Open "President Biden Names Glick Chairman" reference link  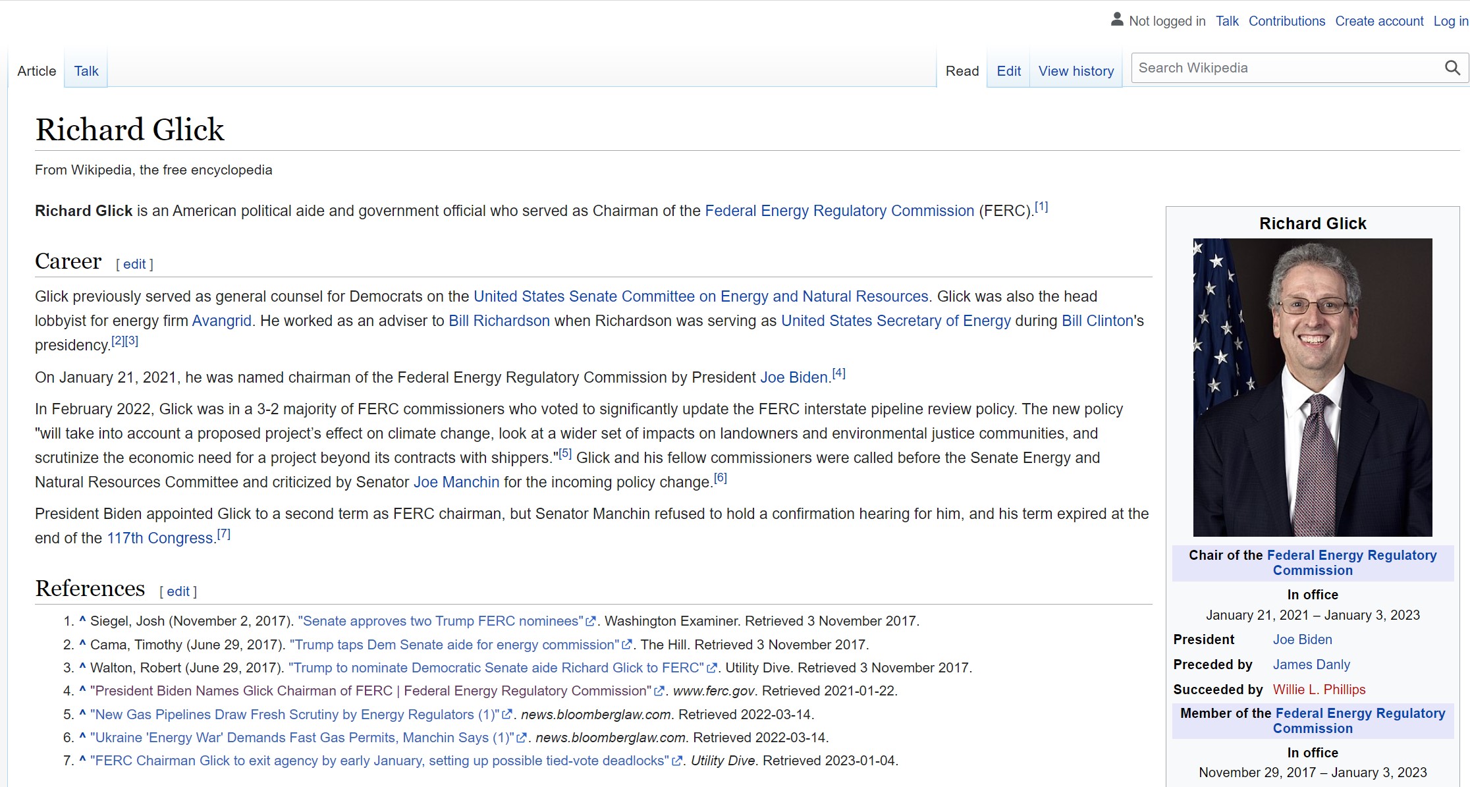point(371,691)
